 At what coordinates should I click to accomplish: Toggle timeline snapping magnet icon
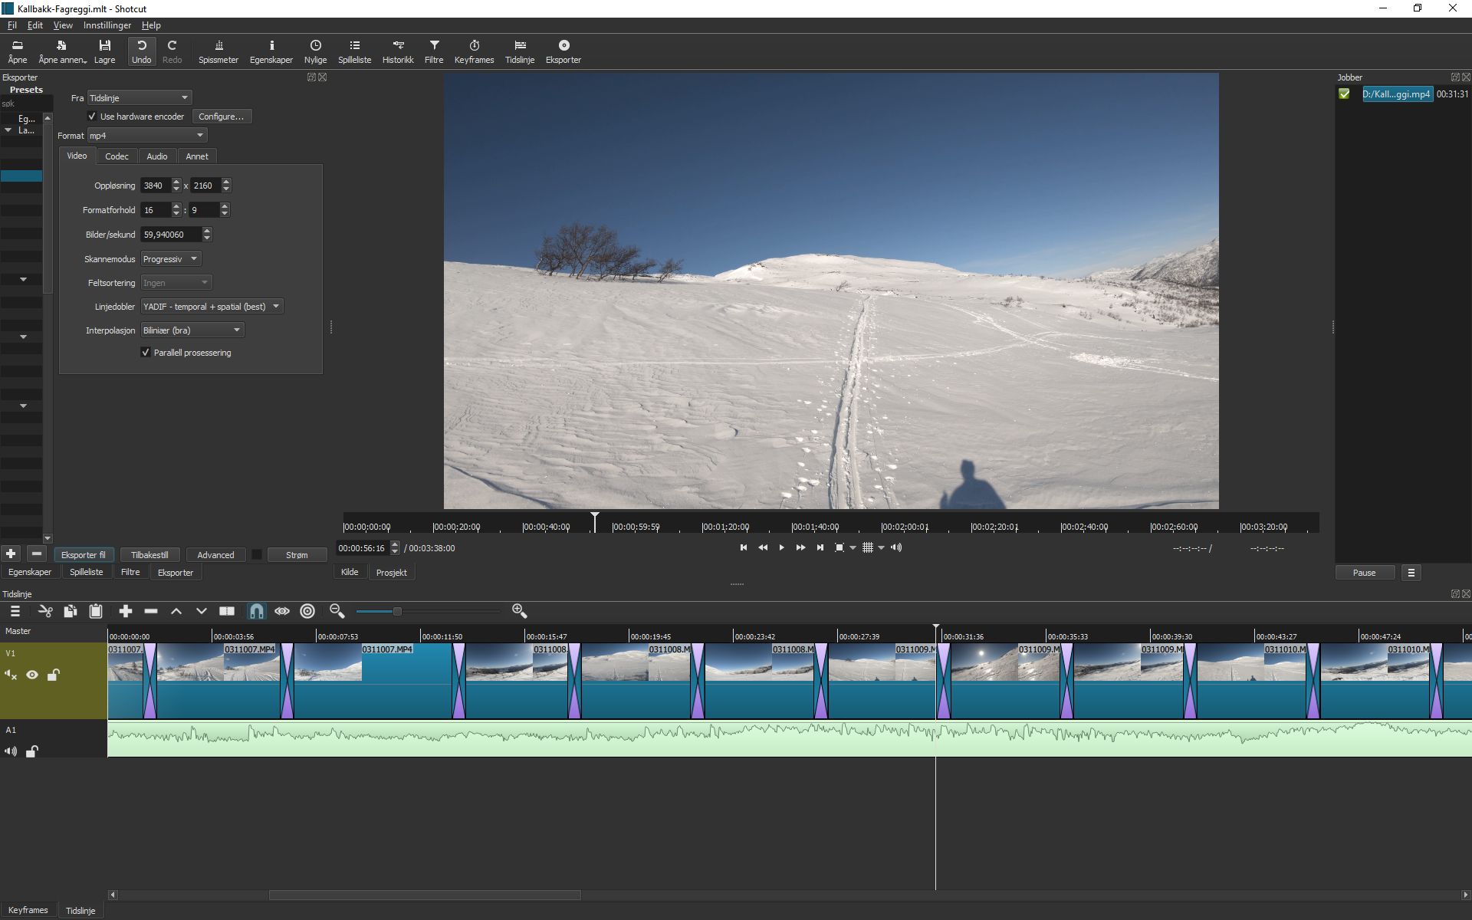pos(256,611)
